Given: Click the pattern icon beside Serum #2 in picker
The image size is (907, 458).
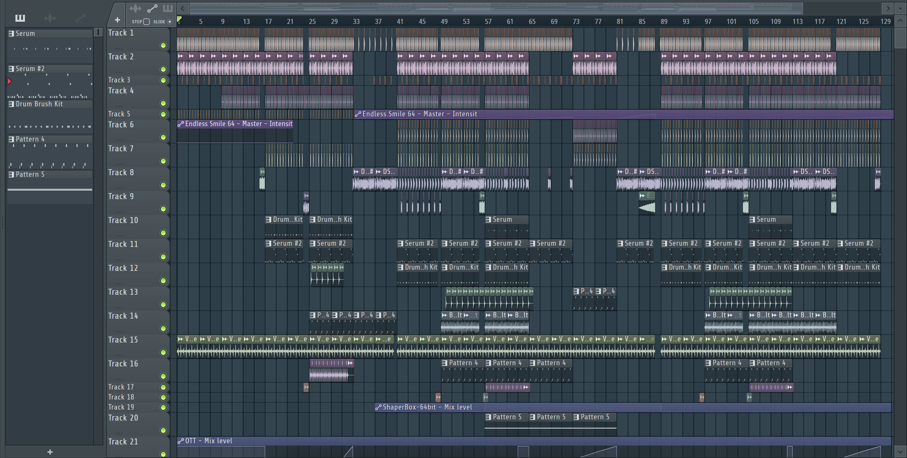Looking at the screenshot, I should coord(11,69).
